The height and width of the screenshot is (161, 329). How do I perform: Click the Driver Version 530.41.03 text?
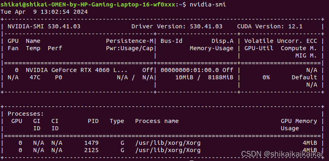(177, 26)
